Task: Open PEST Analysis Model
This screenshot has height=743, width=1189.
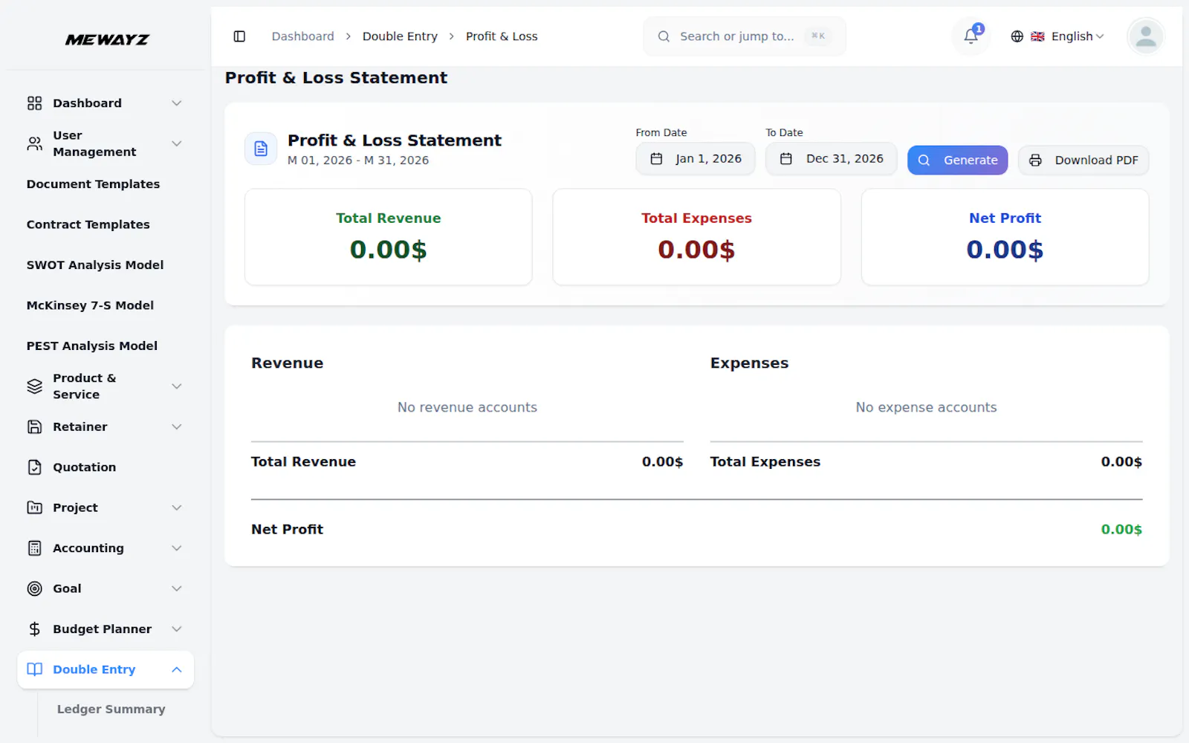Action: tap(91, 346)
